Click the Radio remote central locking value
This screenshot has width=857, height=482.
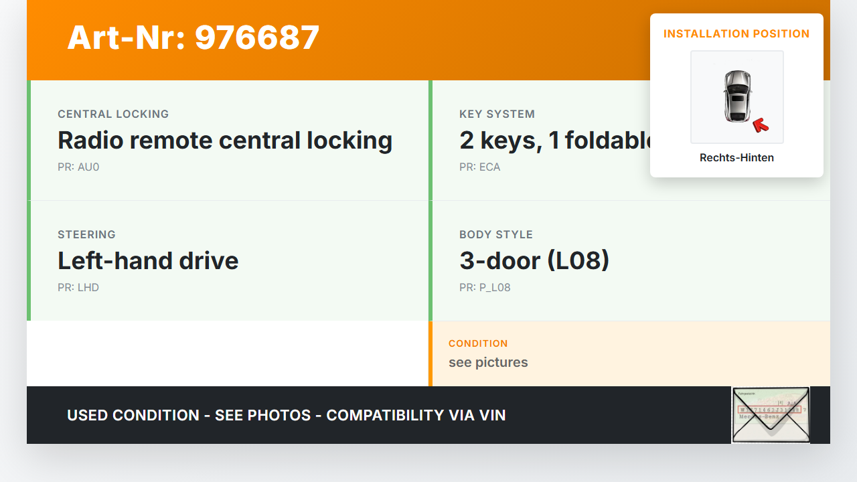point(225,141)
